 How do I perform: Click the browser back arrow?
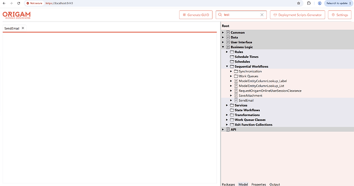[x=4, y=3]
